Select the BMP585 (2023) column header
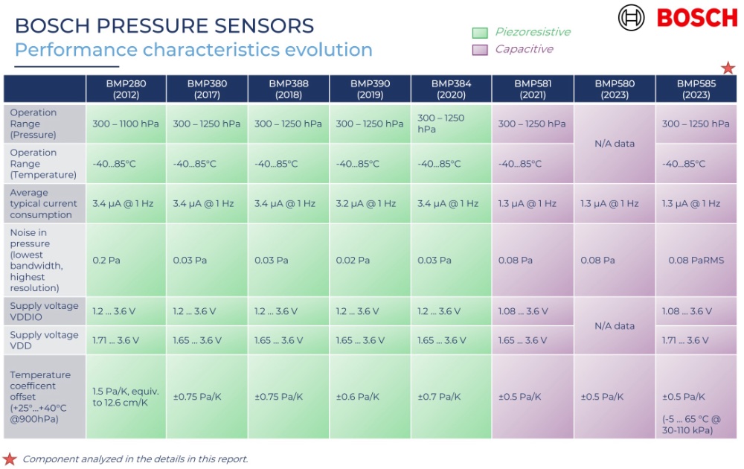This screenshot has height=469, width=744. coord(696,89)
